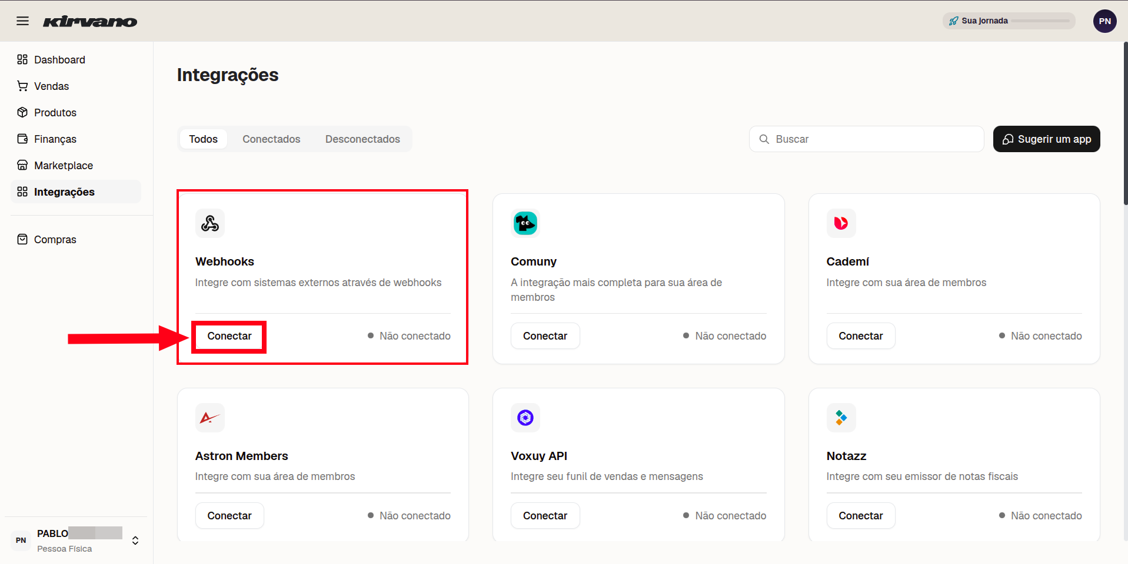The height and width of the screenshot is (564, 1128).
Task: Click Comuny's Não conectado status
Action: (724, 336)
